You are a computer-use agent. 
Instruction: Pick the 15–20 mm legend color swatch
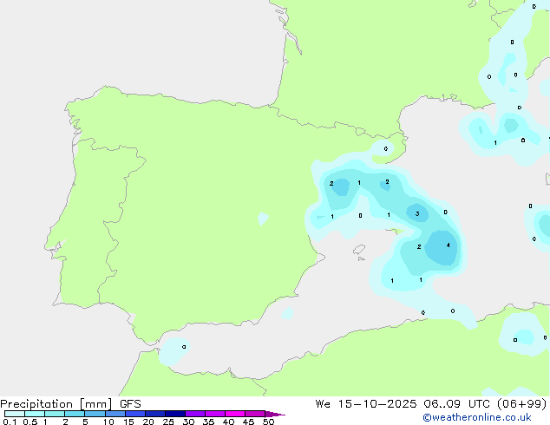[135, 414]
